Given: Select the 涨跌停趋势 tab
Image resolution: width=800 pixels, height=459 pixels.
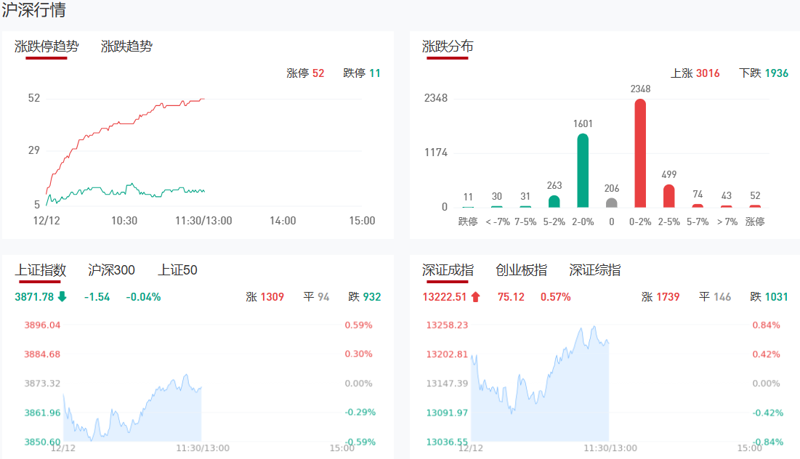Looking at the screenshot, I should pos(47,46).
